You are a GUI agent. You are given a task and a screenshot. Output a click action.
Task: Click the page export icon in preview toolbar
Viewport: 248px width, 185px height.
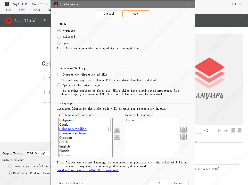coord(240,131)
